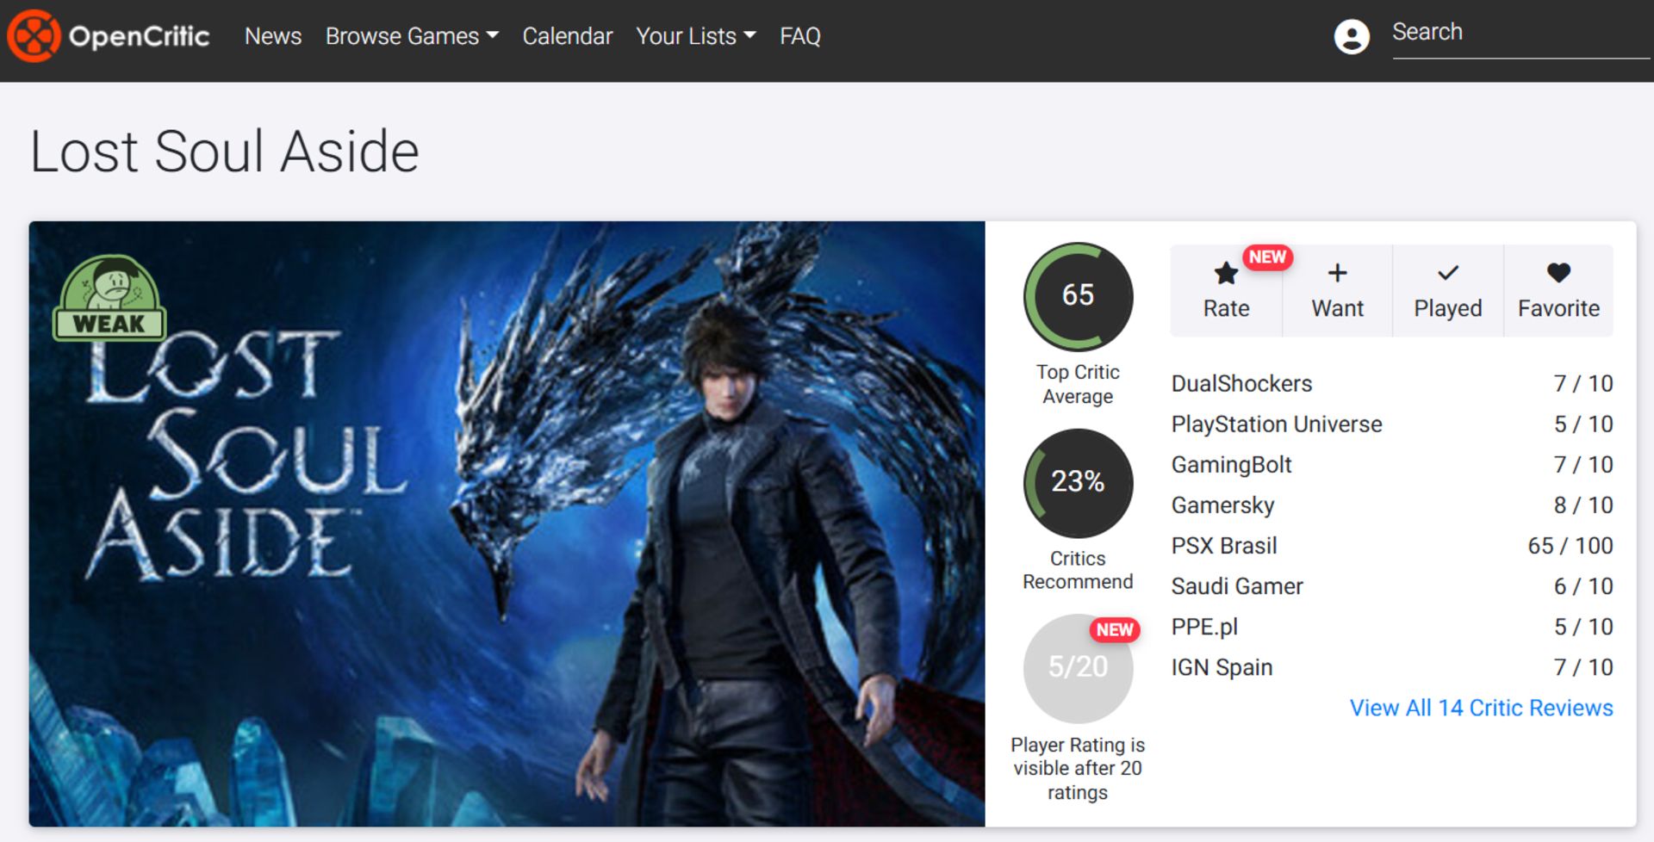Click the Want plus icon
This screenshot has width=1654, height=842.
pyautogui.click(x=1337, y=274)
